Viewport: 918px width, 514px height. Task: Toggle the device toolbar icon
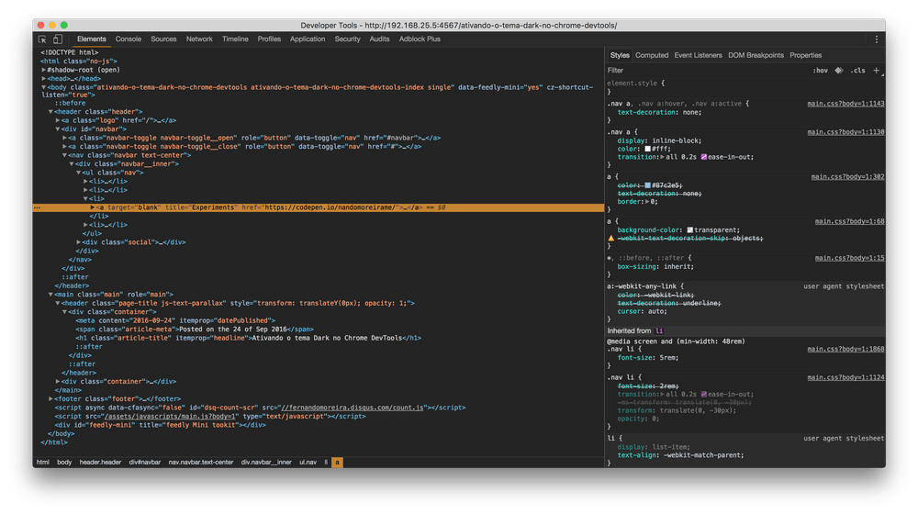point(57,39)
